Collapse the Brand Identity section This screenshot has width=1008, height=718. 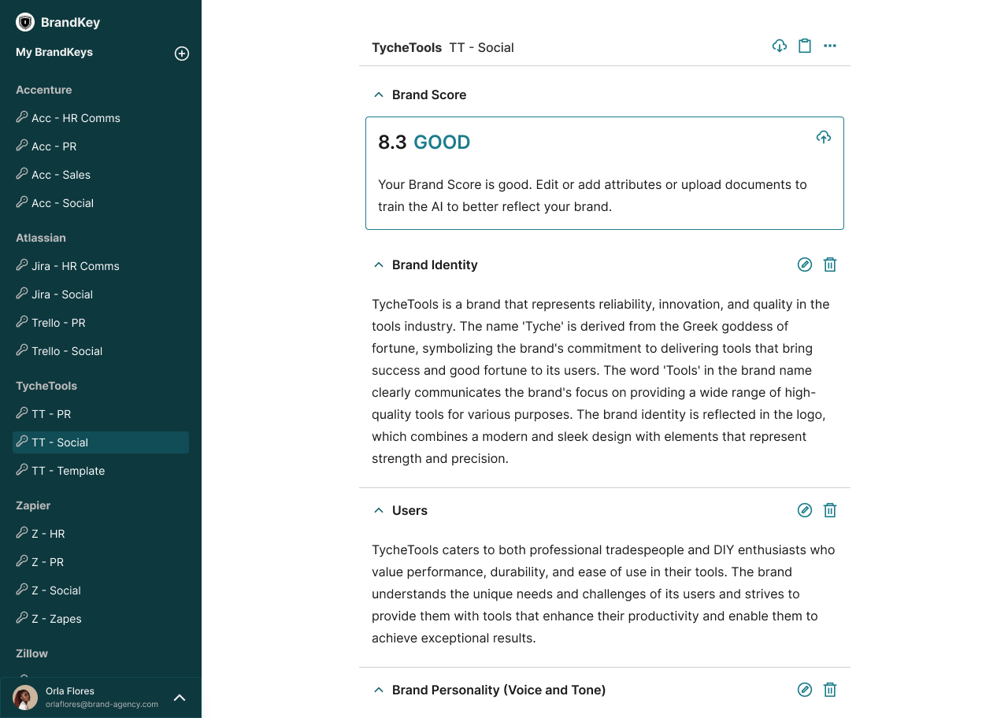(x=379, y=265)
